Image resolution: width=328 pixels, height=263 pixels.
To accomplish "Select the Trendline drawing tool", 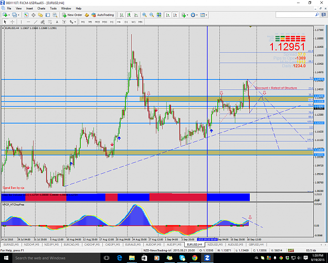I will tap(36, 22).
